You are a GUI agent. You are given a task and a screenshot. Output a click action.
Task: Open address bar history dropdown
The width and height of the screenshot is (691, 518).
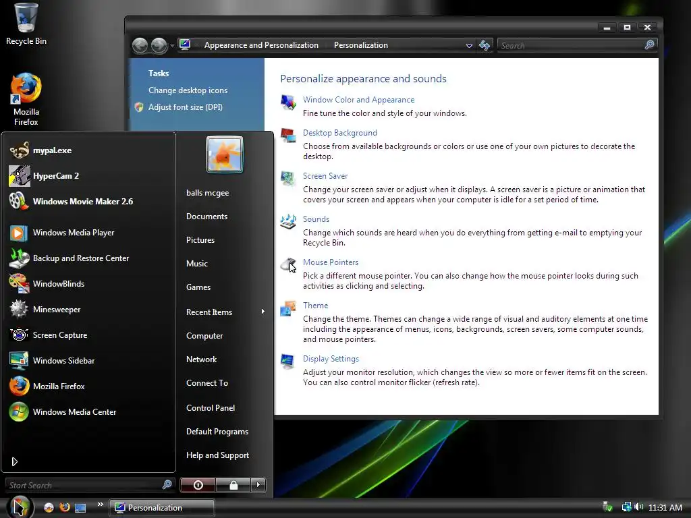coord(469,45)
